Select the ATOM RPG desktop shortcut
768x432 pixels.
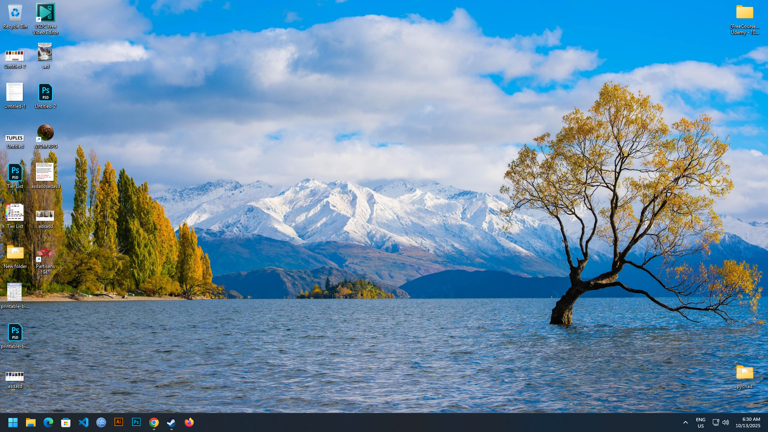point(45,133)
